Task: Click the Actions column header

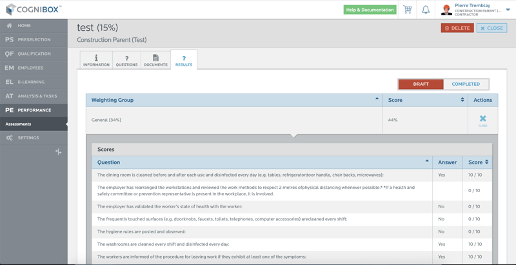Action: (482, 101)
